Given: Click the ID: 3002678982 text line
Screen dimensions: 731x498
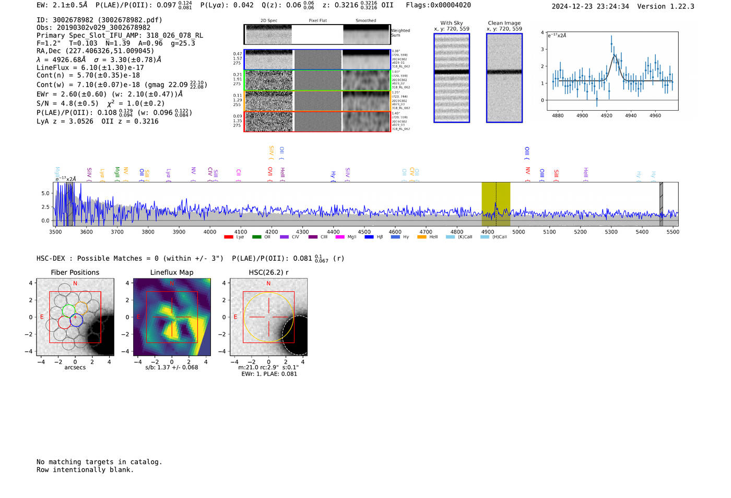Looking at the screenshot, I should point(99,20).
